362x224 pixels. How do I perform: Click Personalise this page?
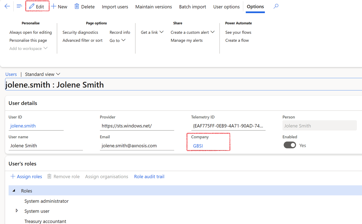pos(28,40)
